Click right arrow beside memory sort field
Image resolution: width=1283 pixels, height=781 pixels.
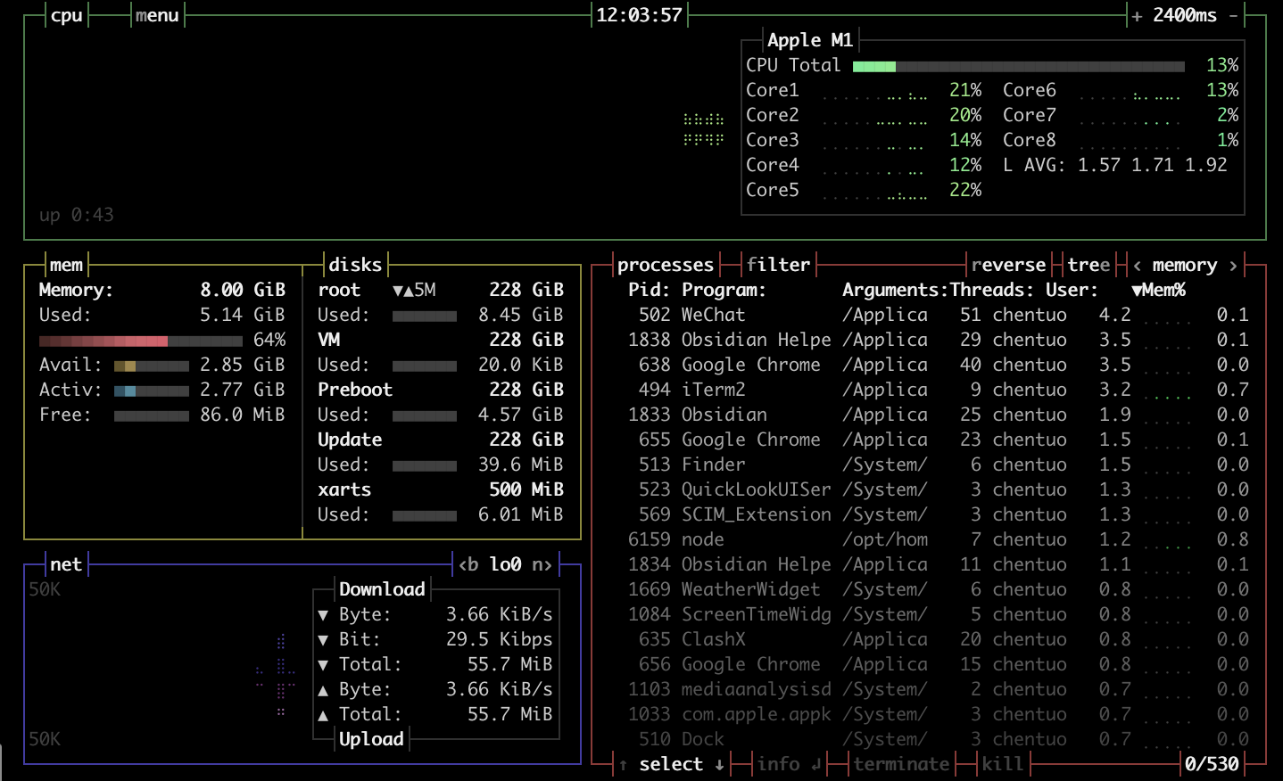pyautogui.click(x=1233, y=265)
